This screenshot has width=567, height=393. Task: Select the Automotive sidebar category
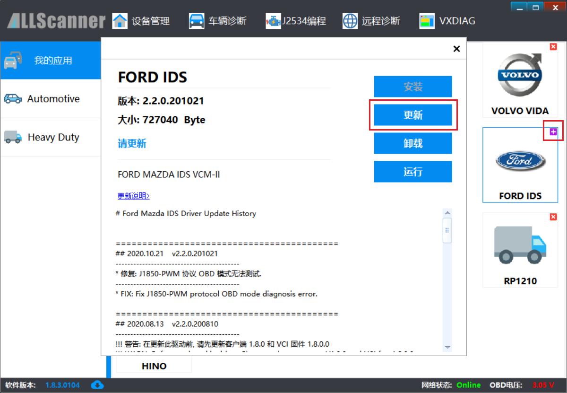(x=51, y=99)
